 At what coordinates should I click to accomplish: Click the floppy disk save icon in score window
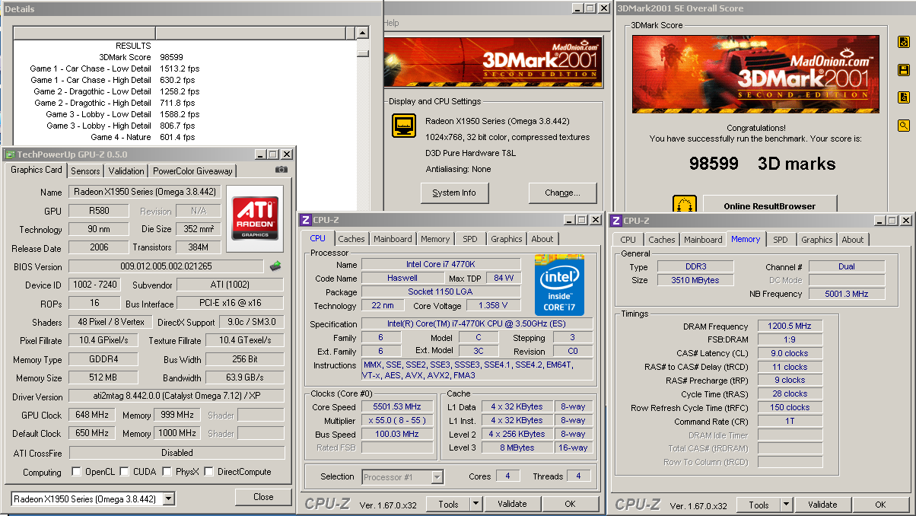click(x=904, y=70)
